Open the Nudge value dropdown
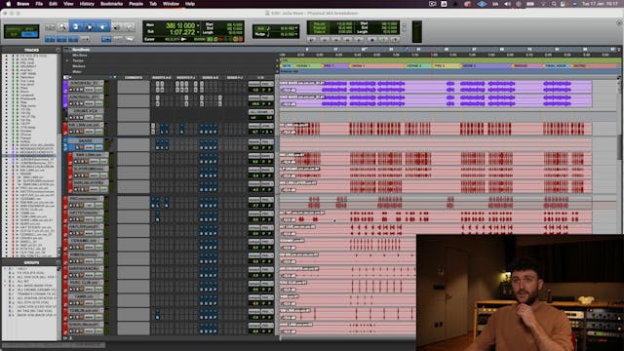Viewport: 624px width, 351px height. (x=296, y=35)
